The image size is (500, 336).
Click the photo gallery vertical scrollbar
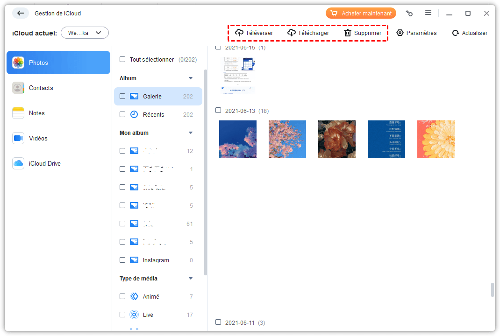pos(492,289)
